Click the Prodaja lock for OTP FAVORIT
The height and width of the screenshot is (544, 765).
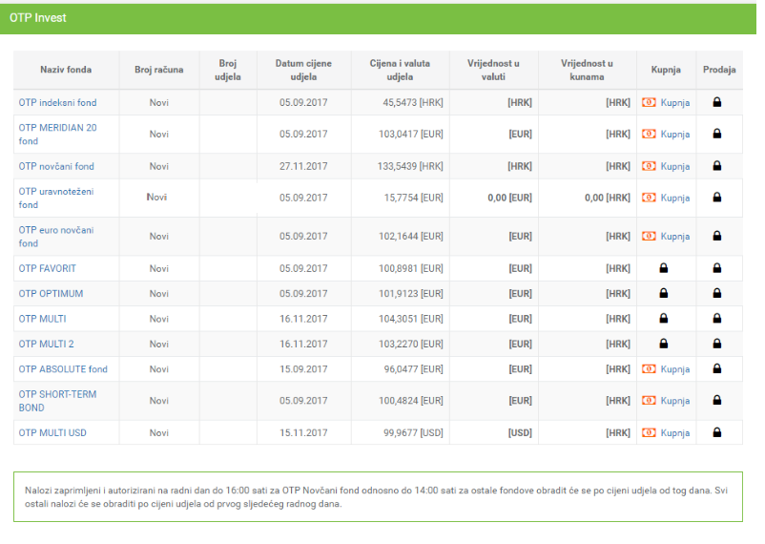[717, 268]
